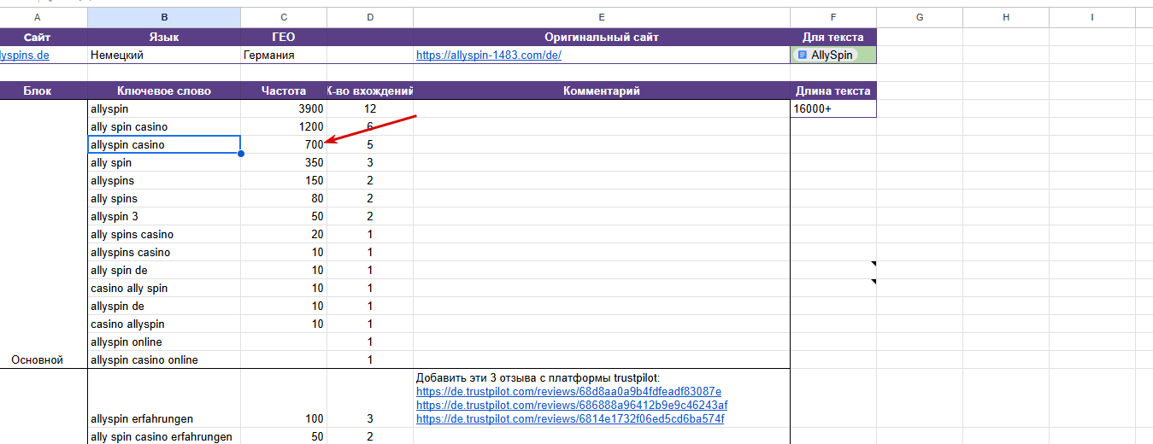Select column C header
The width and height of the screenshot is (1153, 444).
tap(284, 17)
